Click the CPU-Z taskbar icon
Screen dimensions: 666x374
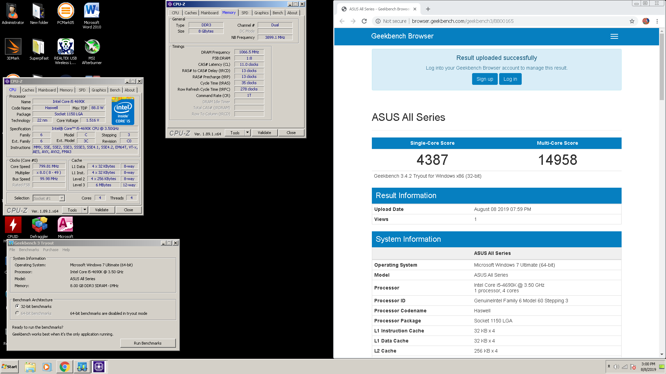(99, 367)
